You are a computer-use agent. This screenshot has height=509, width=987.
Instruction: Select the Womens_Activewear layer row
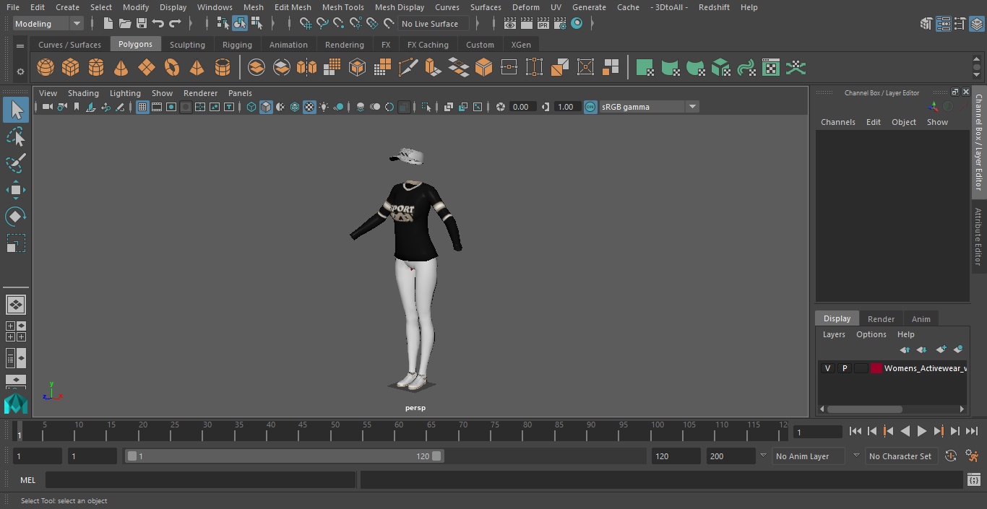point(893,368)
